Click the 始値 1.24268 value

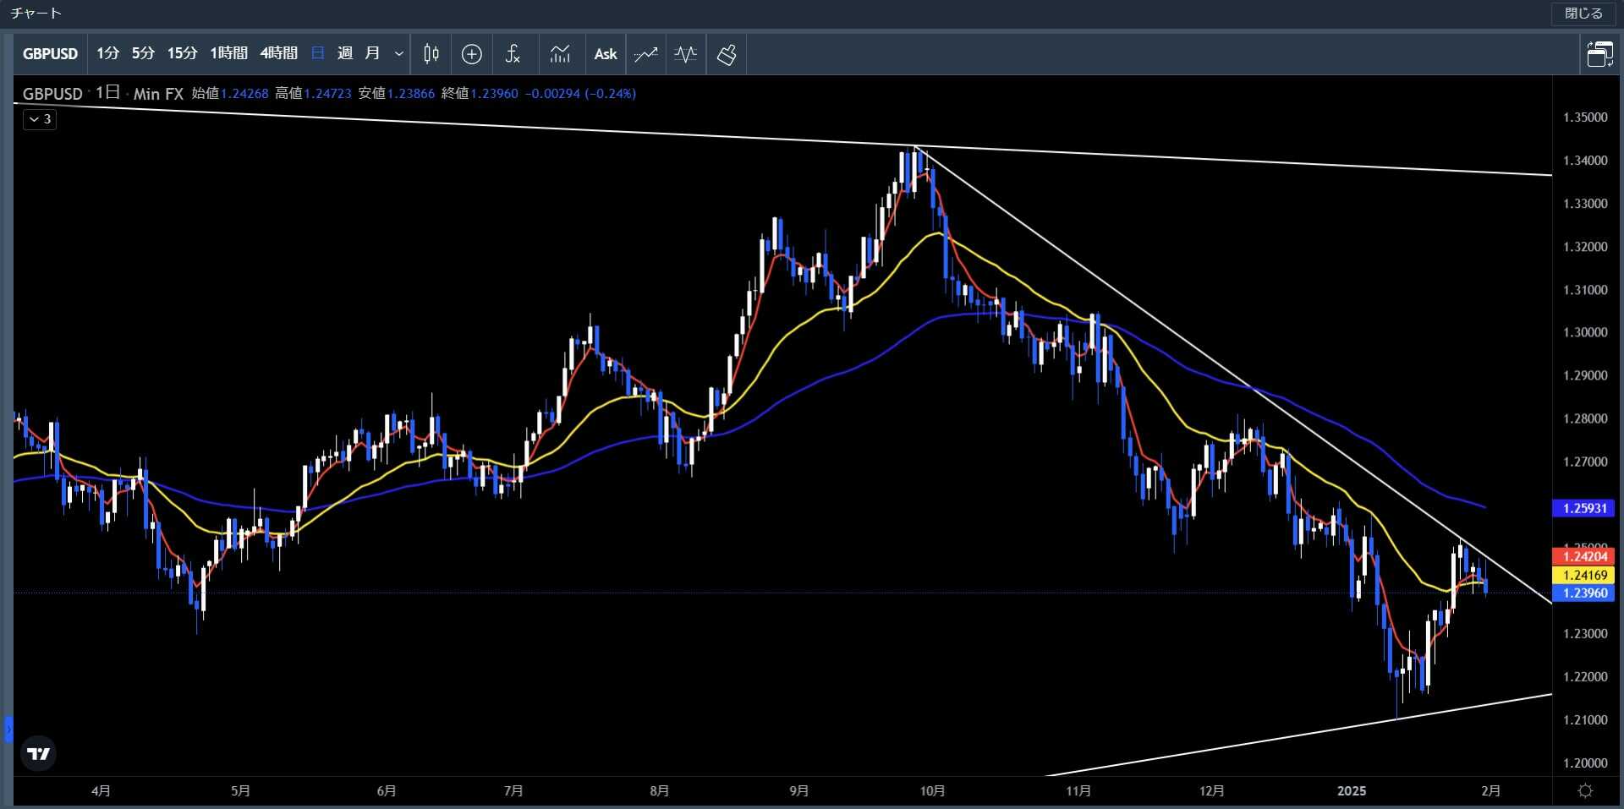[230, 94]
